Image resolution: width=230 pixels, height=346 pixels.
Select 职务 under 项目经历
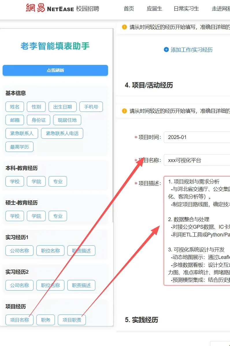(x=46, y=320)
